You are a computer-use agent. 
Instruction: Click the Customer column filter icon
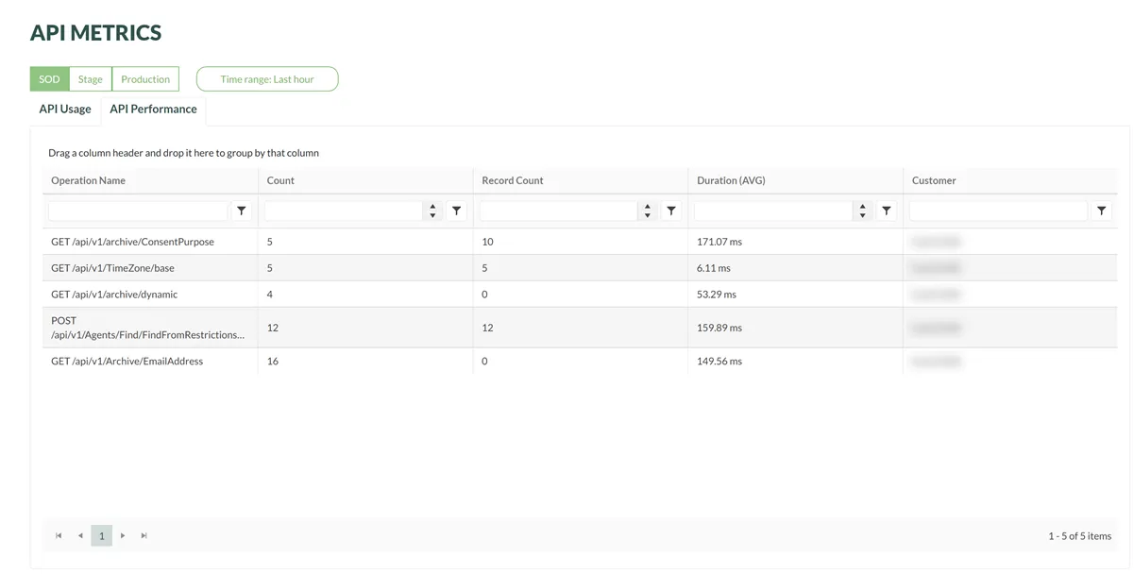(1101, 211)
